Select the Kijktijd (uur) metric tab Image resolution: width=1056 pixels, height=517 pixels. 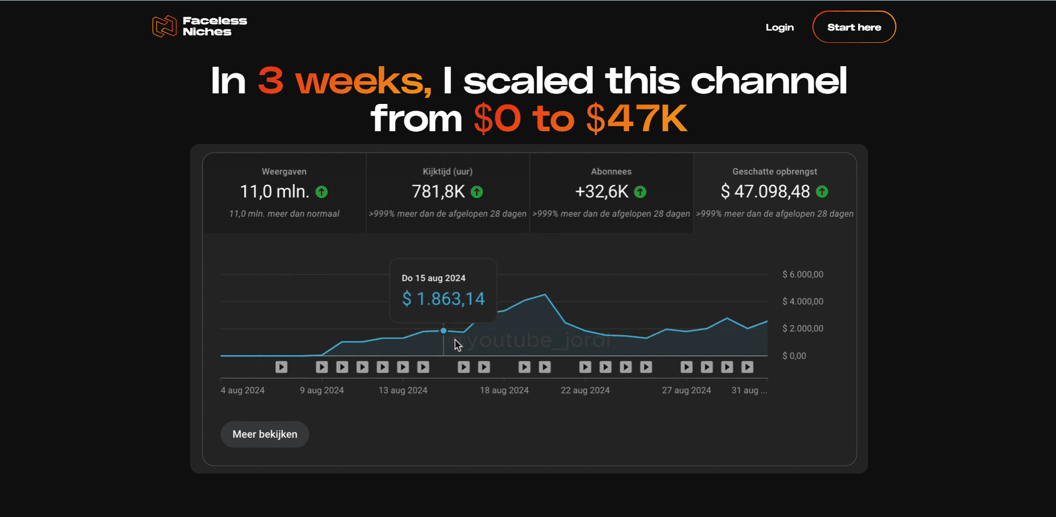[448, 192]
